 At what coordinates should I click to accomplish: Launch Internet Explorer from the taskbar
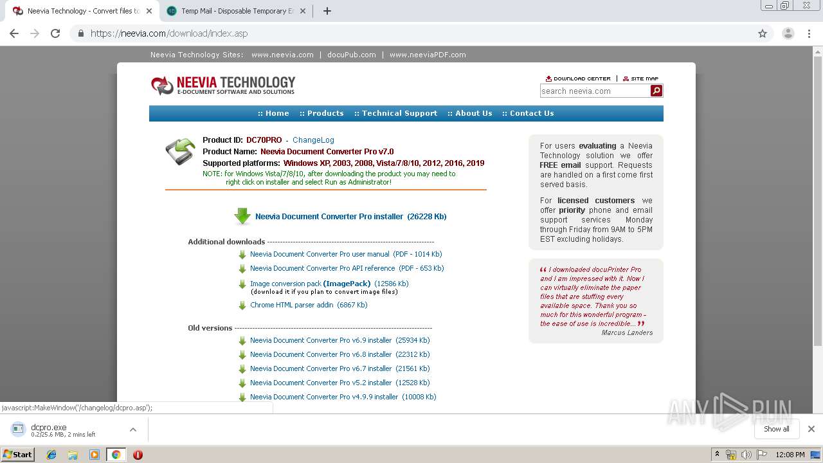pyautogui.click(x=51, y=455)
